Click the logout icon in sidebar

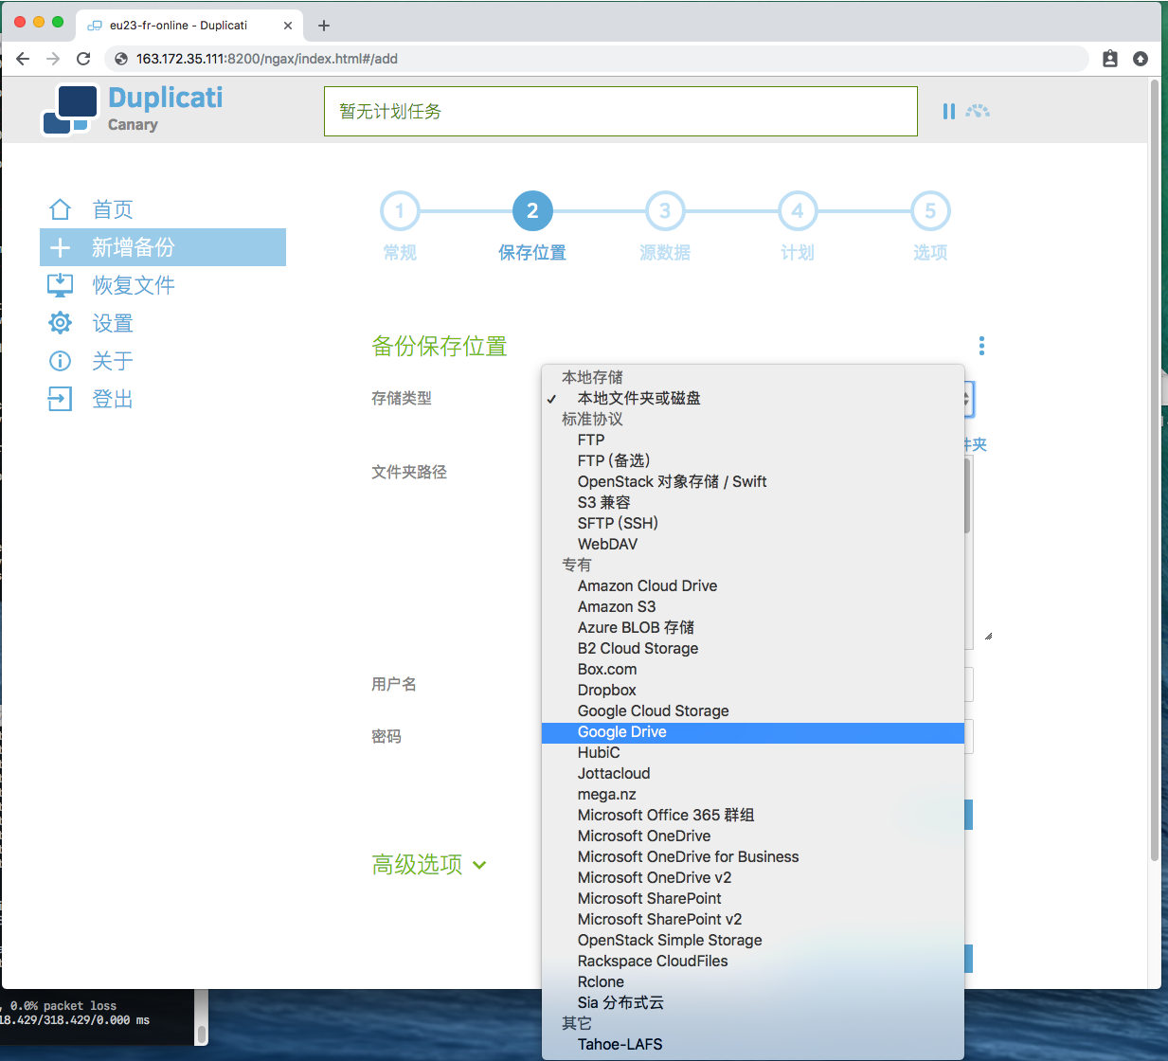(x=60, y=399)
